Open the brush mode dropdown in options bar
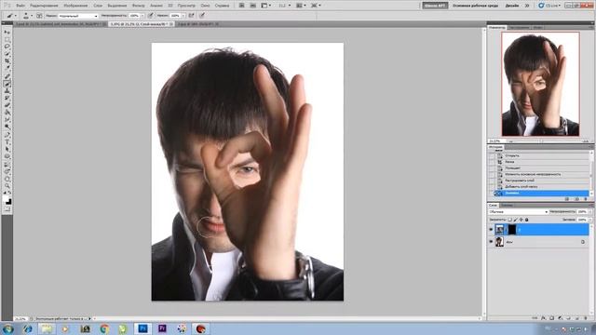The height and width of the screenshot is (335, 596). coord(78,16)
